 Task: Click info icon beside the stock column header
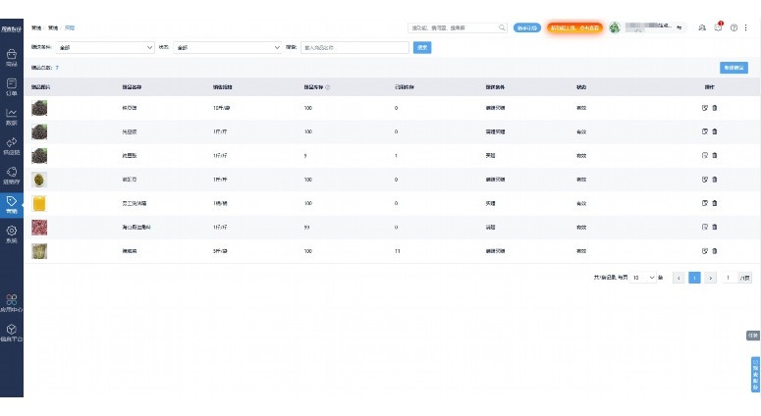pos(328,87)
